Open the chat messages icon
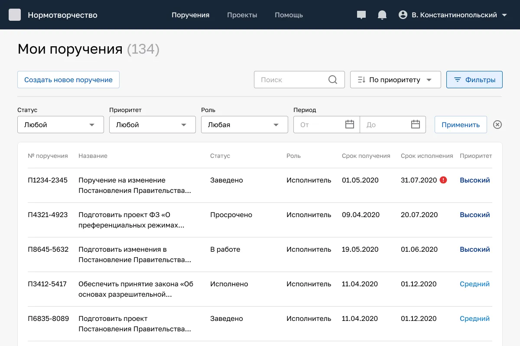The image size is (520, 346). [x=361, y=15]
